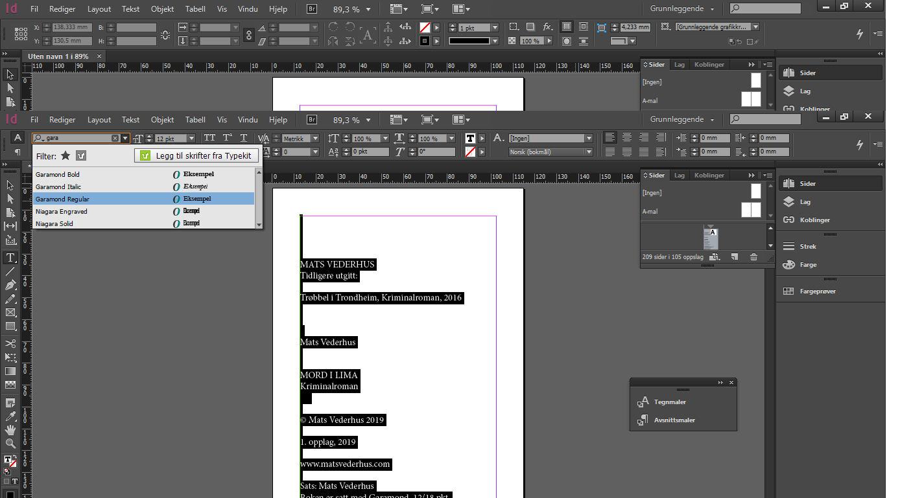The width and height of the screenshot is (911, 498).
Task: Choose Garamond Bold from the font list
Action: click(58, 175)
